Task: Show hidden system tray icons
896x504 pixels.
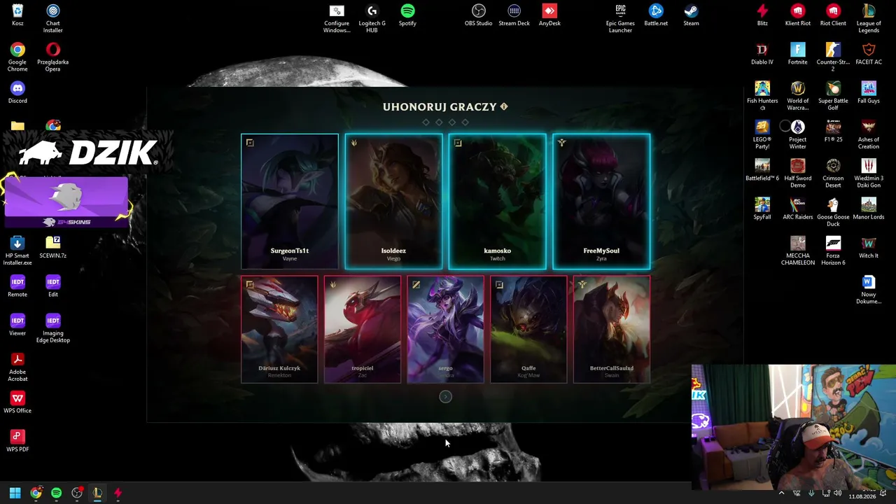Action: point(781,493)
